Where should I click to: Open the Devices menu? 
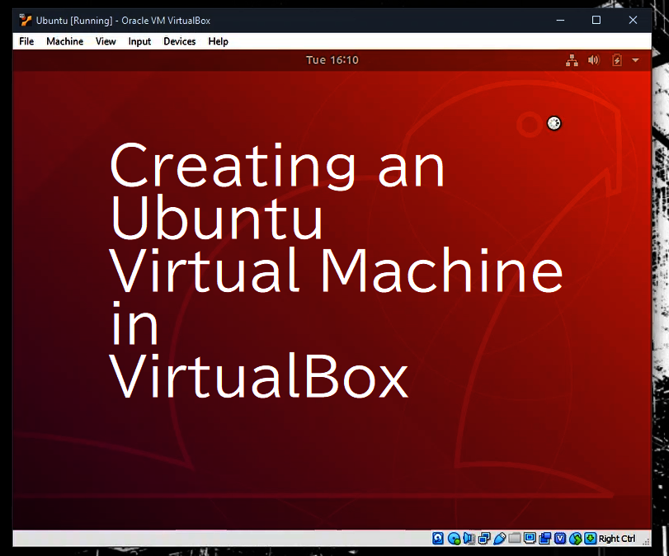pos(179,40)
